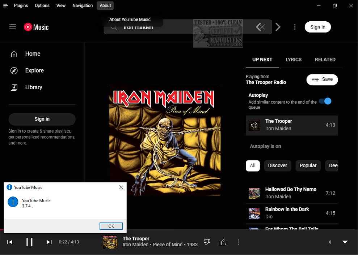This screenshot has width=358, height=255.
Task: Select the Discover filter chip
Action: point(277,166)
